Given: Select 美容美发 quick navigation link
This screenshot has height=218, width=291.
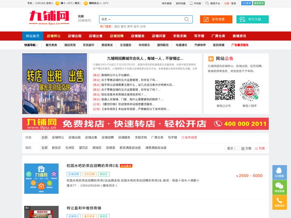Looking at the screenshot, I should 107,45.
